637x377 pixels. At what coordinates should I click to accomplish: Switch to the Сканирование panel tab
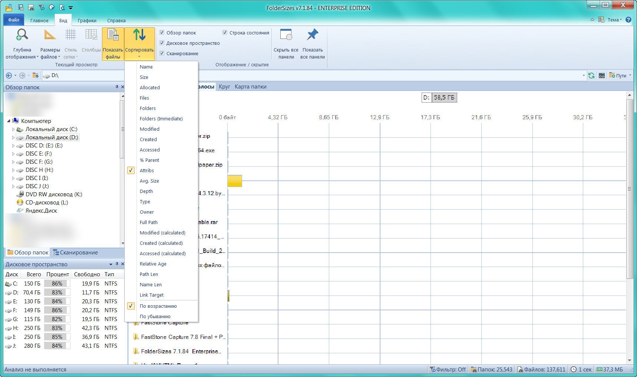point(76,253)
